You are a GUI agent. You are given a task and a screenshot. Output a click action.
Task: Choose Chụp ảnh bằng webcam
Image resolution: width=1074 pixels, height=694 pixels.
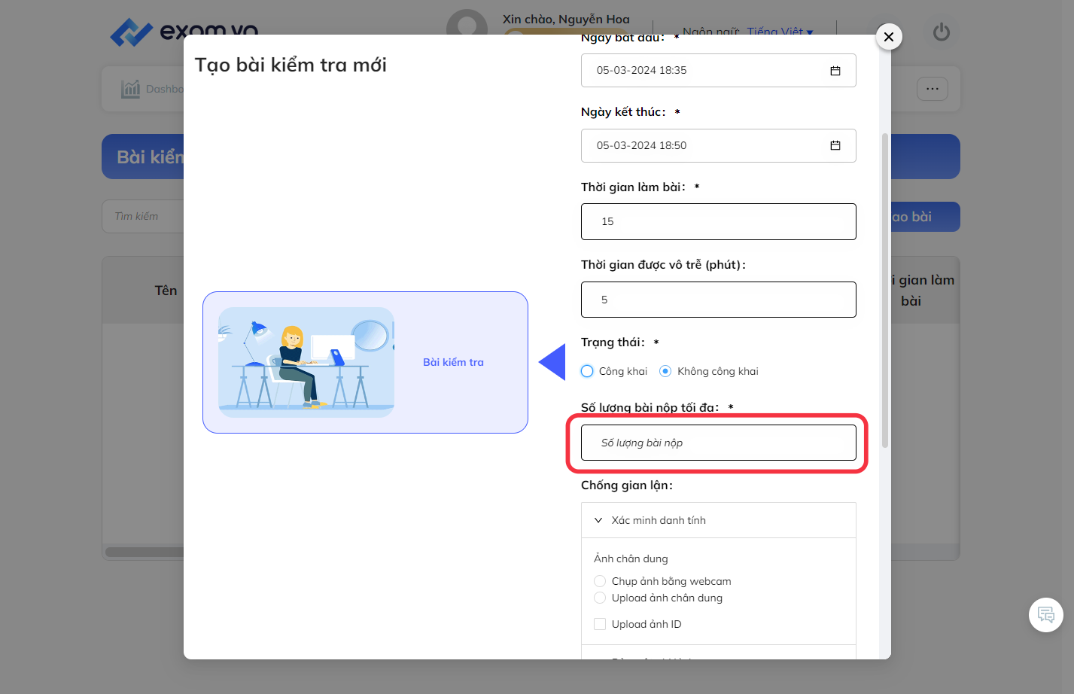[600, 581]
